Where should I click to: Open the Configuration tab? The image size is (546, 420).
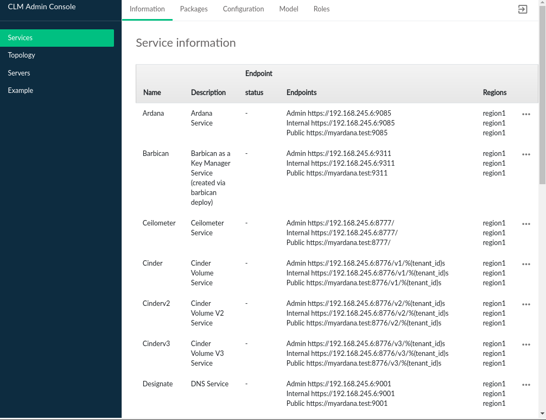(243, 9)
